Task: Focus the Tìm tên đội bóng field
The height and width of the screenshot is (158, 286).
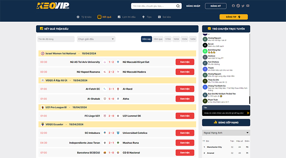Action: [56, 39]
